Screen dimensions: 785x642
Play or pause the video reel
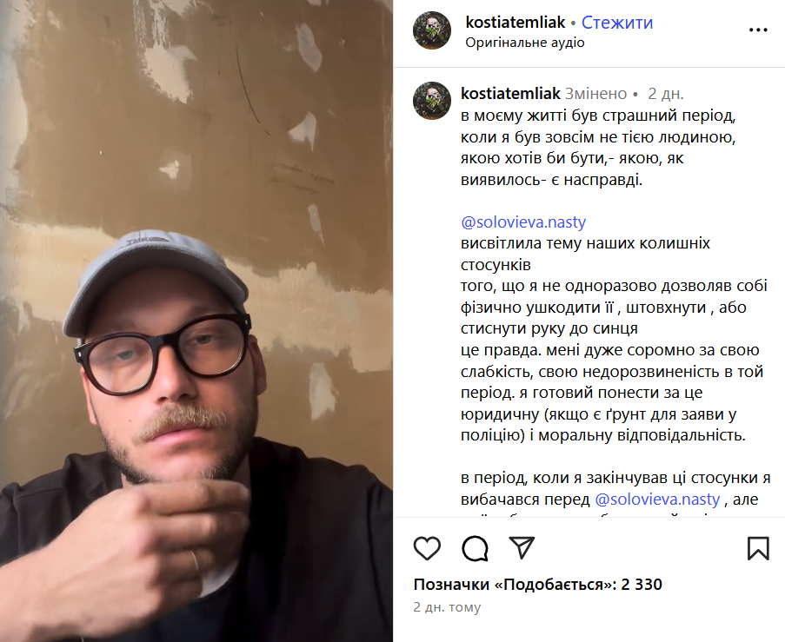click(196, 321)
